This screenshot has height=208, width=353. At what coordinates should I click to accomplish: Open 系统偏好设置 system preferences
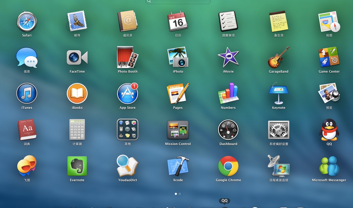click(x=279, y=130)
